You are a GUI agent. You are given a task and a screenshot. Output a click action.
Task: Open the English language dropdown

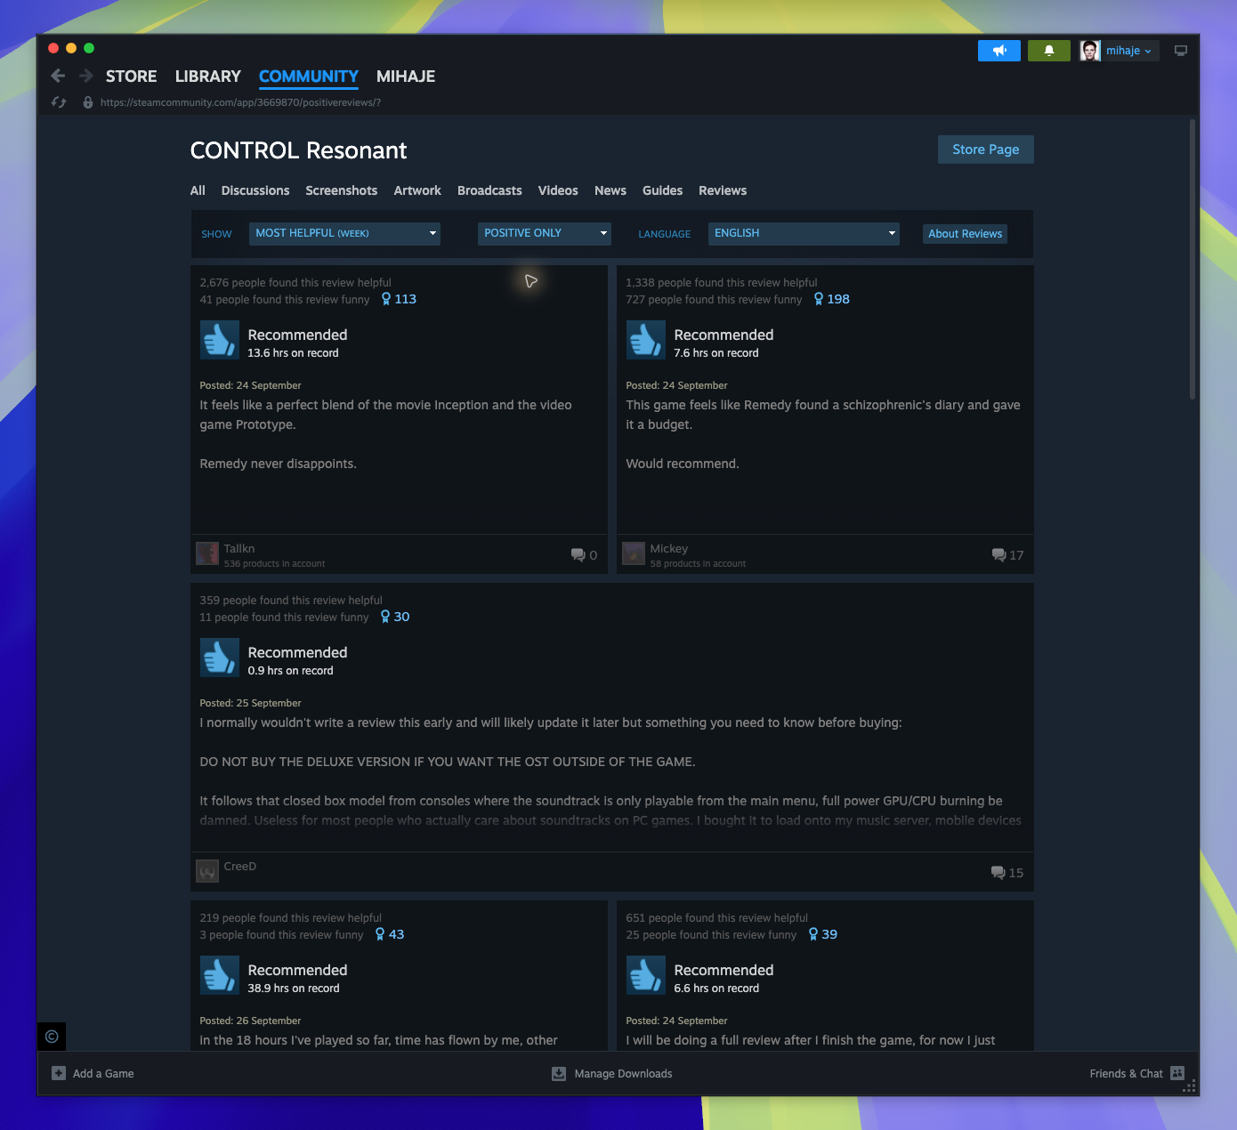pos(804,233)
